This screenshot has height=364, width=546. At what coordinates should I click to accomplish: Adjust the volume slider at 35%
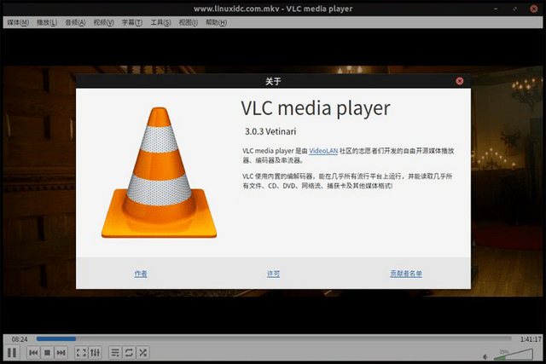point(514,355)
